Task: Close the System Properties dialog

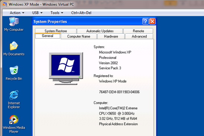Action: click(152, 21)
